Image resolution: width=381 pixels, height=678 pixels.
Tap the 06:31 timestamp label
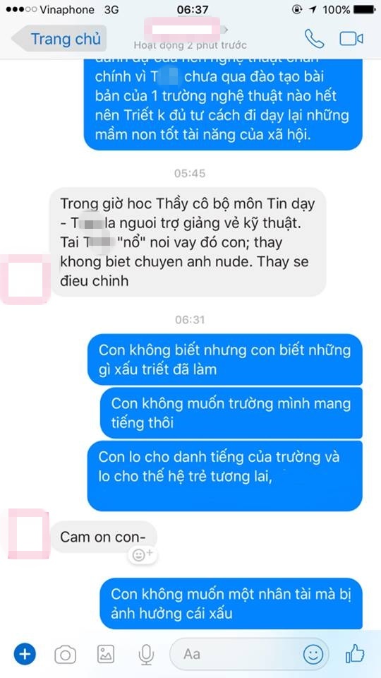(x=190, y=319)
